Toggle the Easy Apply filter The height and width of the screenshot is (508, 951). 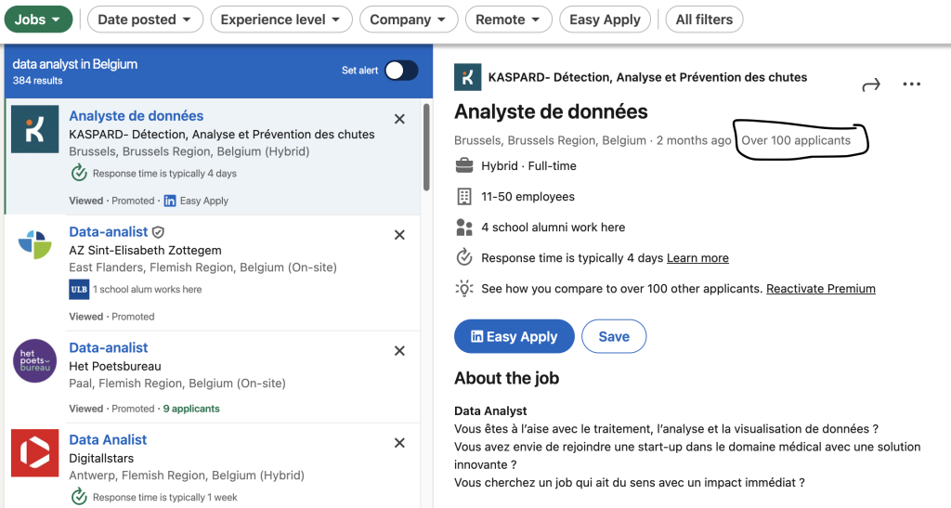coord(605,20)
